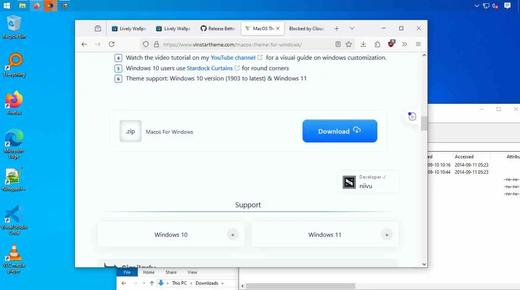Image resolution: width=520 pixels, height=290 pixels.
Task: Expand the Windows 11 support section
Action: tap(387, 234)
